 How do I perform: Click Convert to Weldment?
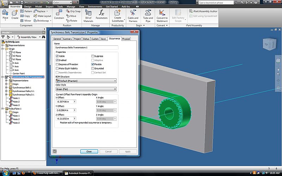[x=162, y=16]
